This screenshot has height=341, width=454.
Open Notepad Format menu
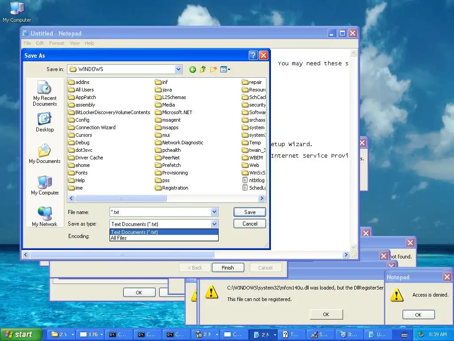[x=57, y=43]
